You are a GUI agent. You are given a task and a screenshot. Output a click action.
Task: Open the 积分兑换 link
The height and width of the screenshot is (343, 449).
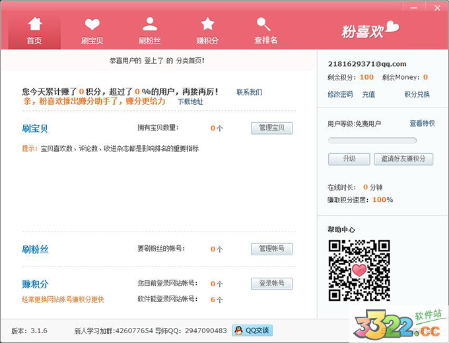click(x=417, y=94)
